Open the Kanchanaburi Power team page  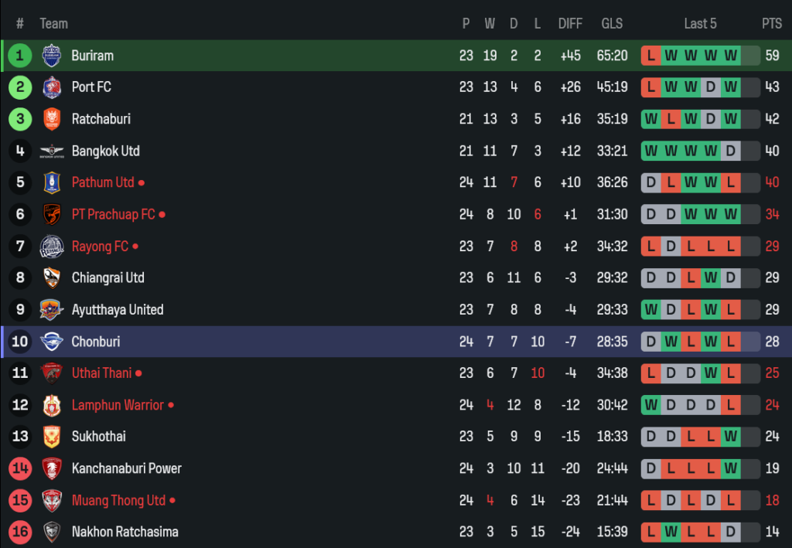point(126,468)
